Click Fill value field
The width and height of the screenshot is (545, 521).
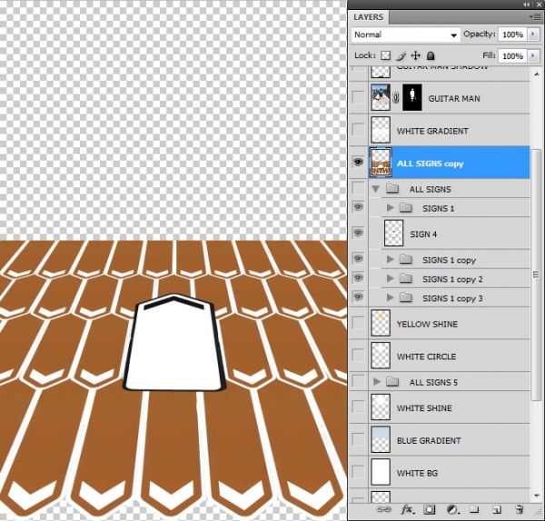click(x=512, y=56)
